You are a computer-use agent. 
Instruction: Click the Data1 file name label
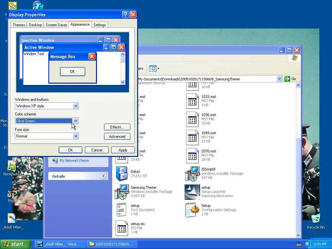(x=135, y=172)
